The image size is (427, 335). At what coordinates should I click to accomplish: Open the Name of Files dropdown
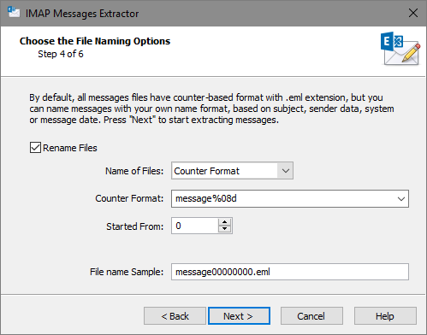[232, 171]
